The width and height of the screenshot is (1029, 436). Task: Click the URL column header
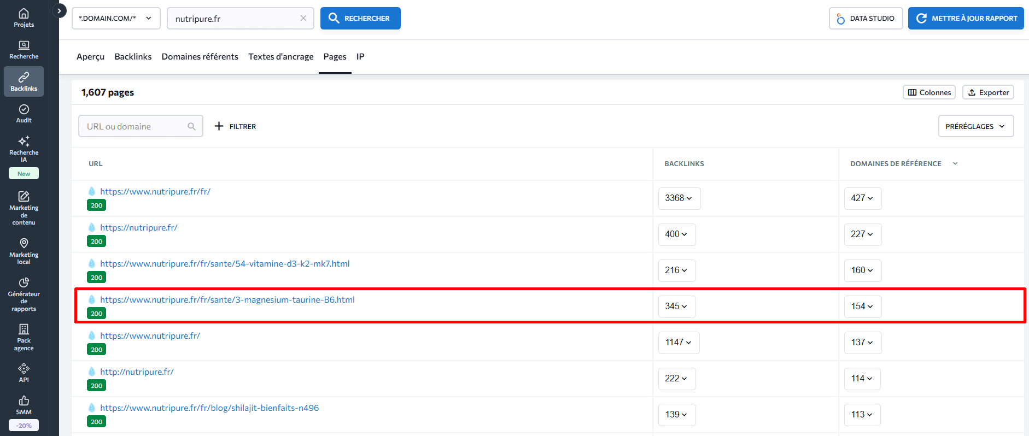click(96, 163)
